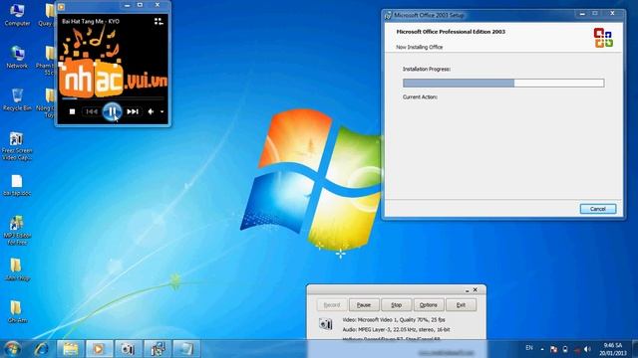Show hidden system tray icons
Viewport: 638px width, 358px height.
tap(542, 349)
